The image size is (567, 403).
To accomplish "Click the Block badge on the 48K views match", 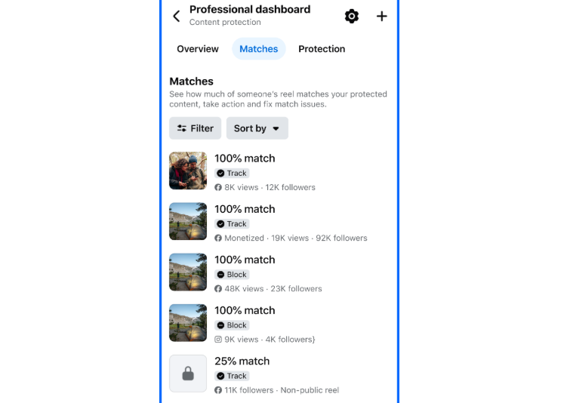I will point(232,275).
